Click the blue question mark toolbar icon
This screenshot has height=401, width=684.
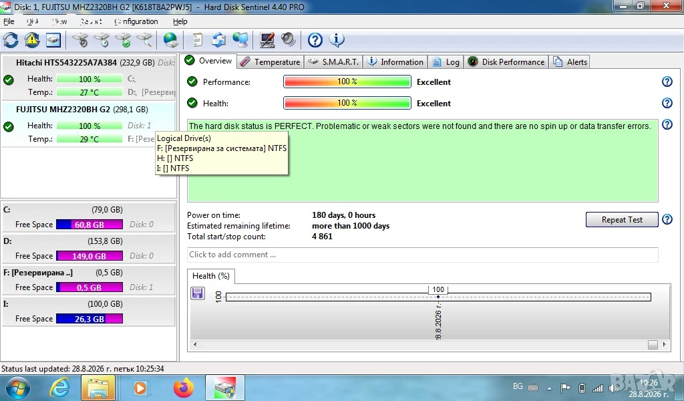click(315, 40)
